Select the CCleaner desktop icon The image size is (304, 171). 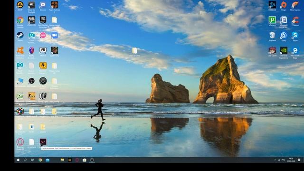click(295, 20)
